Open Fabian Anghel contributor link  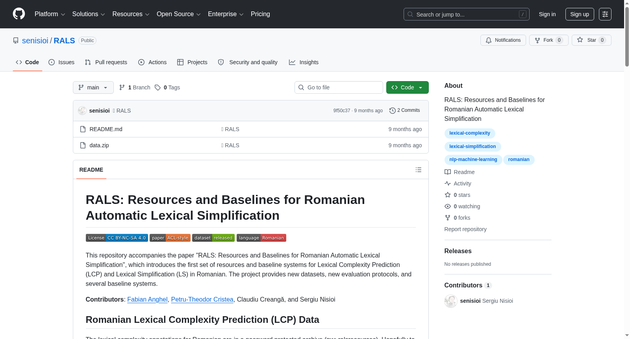[x=147, y=300]
